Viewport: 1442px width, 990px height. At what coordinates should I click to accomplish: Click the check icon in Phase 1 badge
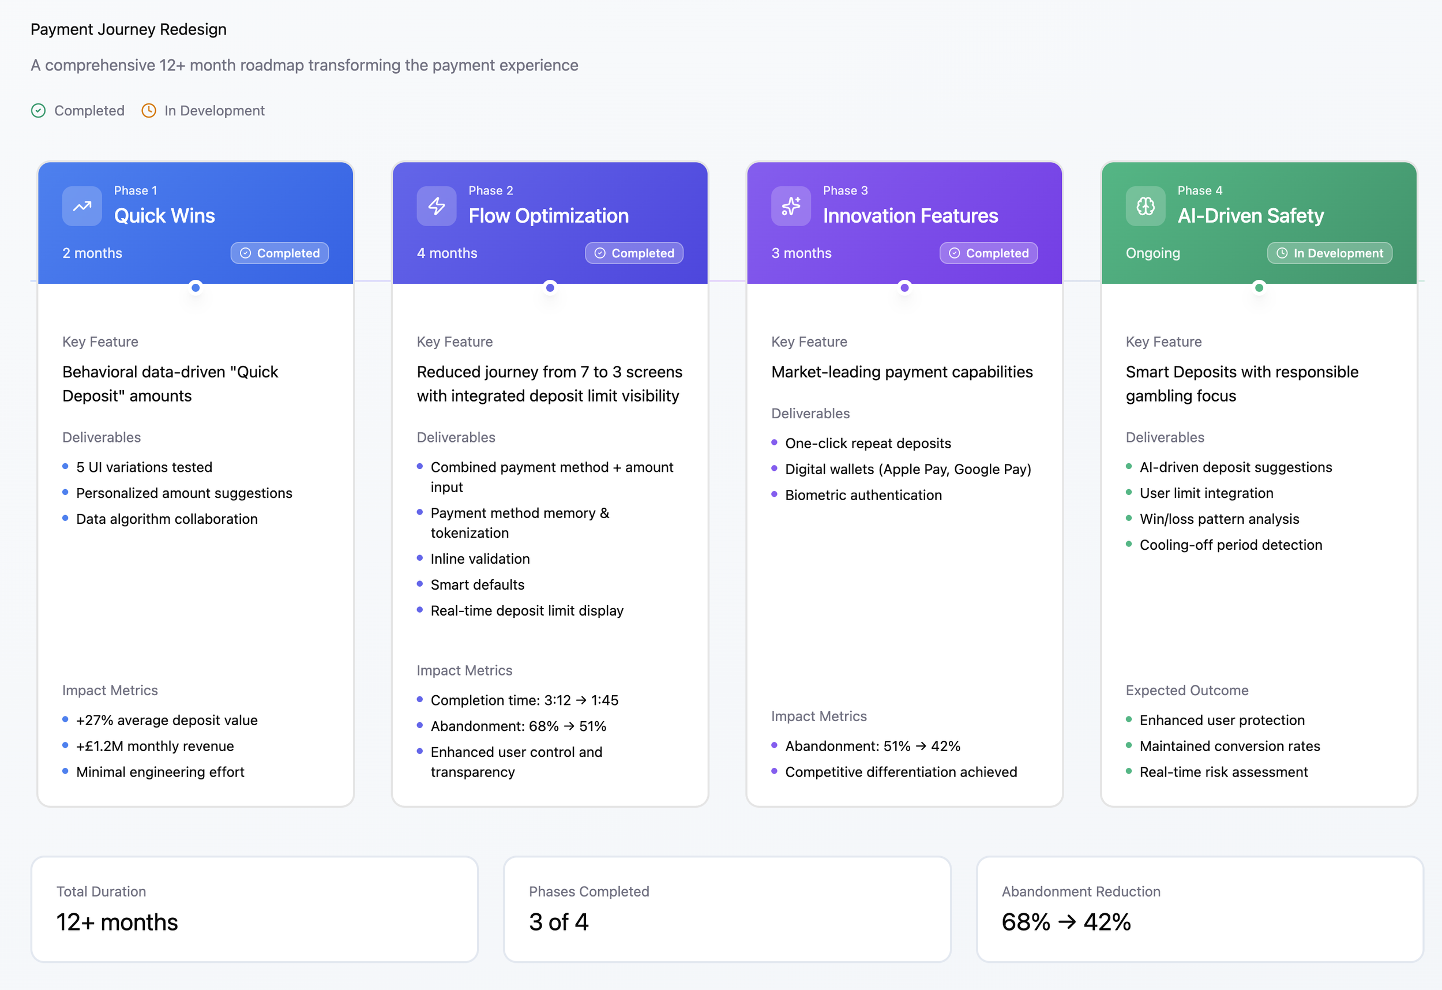click(x=246, y=253)
